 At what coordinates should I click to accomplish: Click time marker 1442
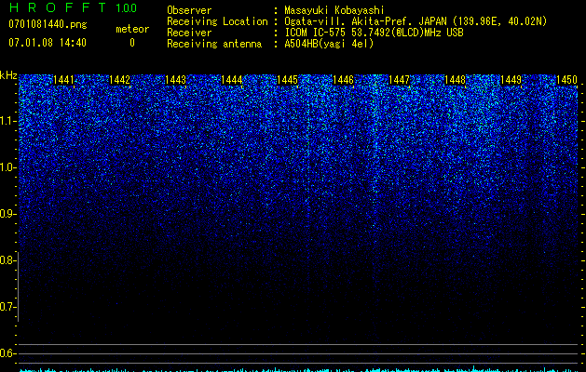pyautogui.click(x=119, y=80)
